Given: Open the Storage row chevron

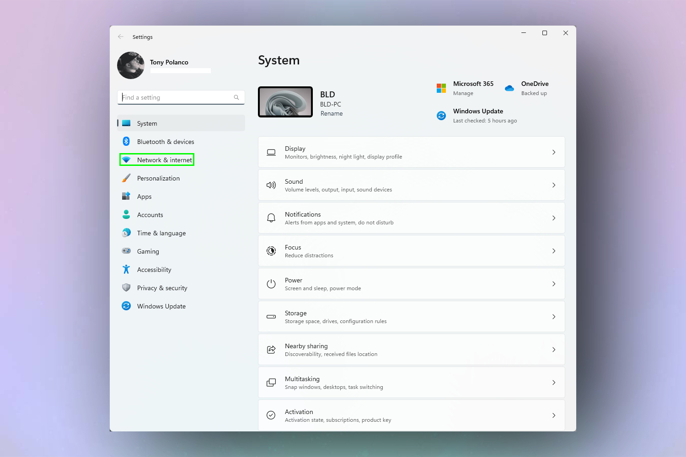Looking at the screenshot, I should tap(553, 317).
